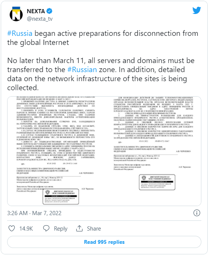
Task: Click the NEXTA display name
Action: (x=36, y=11)
